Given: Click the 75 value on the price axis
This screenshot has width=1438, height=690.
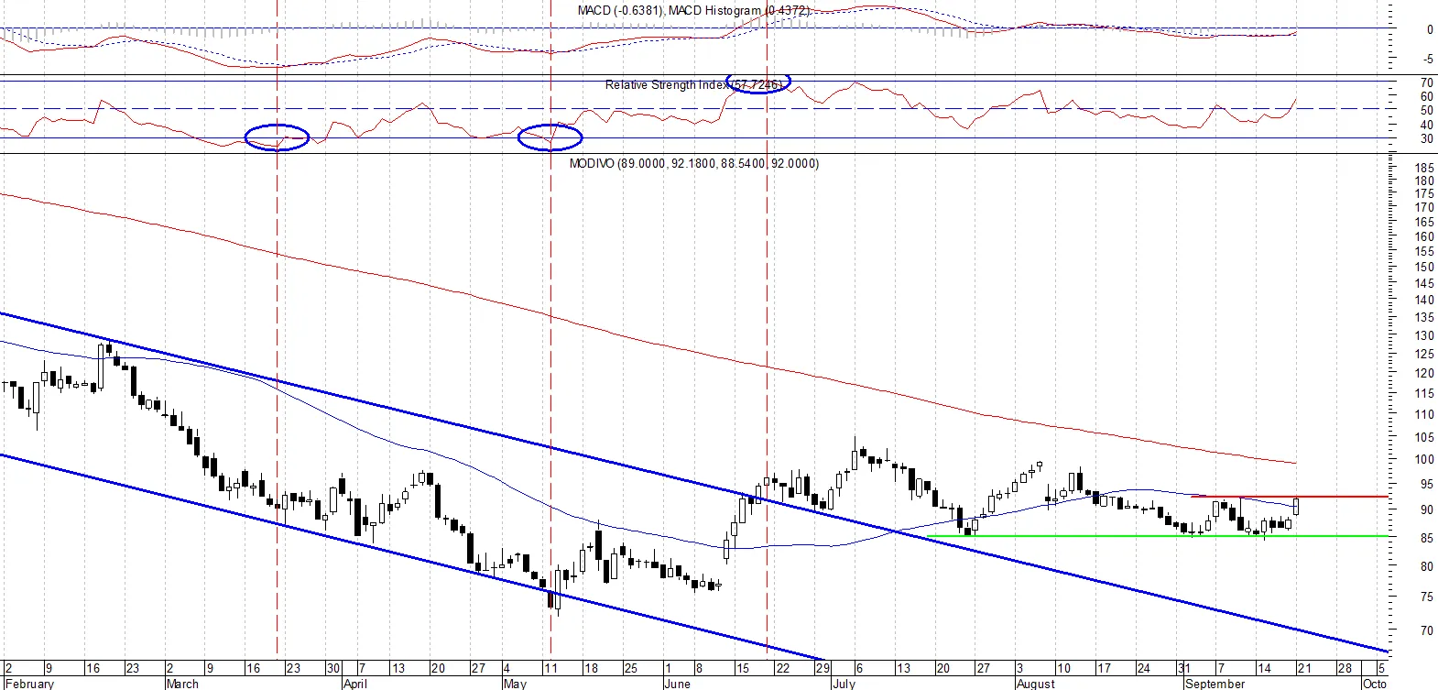Looking at the screenshot, I should (x=1427, y=597).
